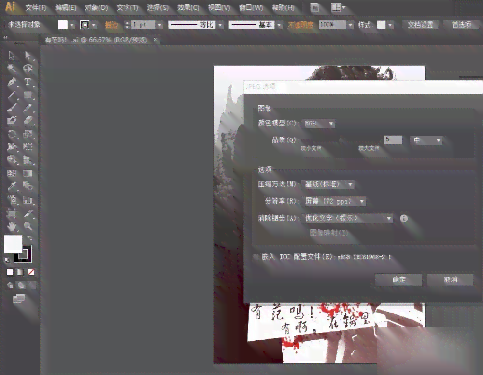
Task: Click the anti-aliasing info icon
Action: pyautogui.click(x=404, y=218)
